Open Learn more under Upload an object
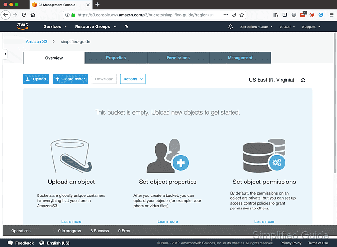This screenshot has width=337, height=247. (71, 221)
